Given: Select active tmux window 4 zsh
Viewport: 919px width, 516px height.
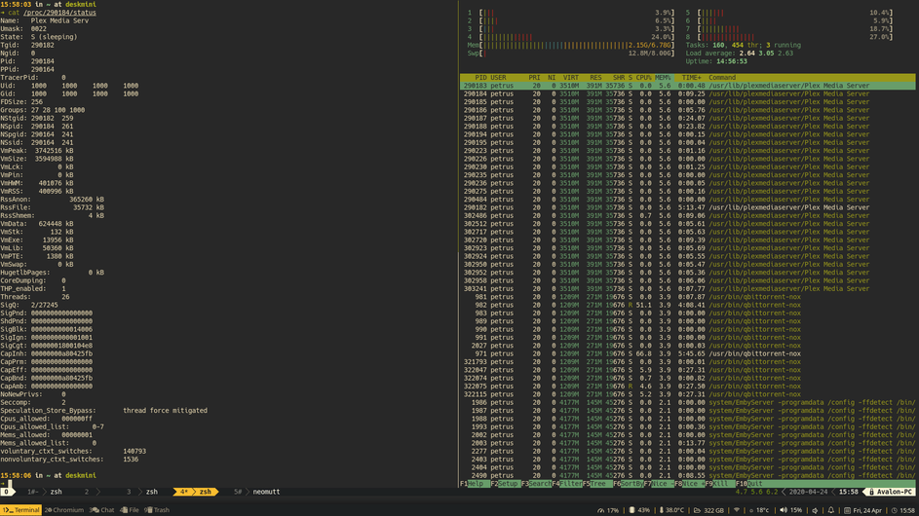Looking at the screenshot, I should coord(195,492).
